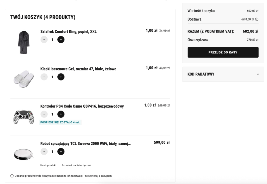Viewport: 267px width, 184px height.
Task: Add one more Robot sprzątający TCL Sweeva
Action: click(x=61, y=152)
